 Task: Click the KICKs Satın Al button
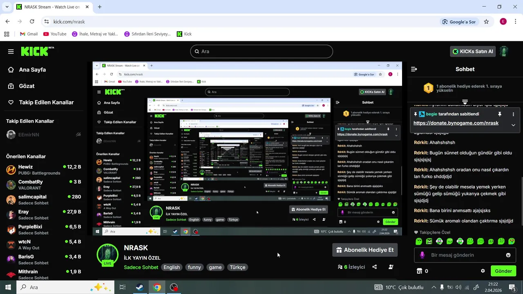click(473, 51)
